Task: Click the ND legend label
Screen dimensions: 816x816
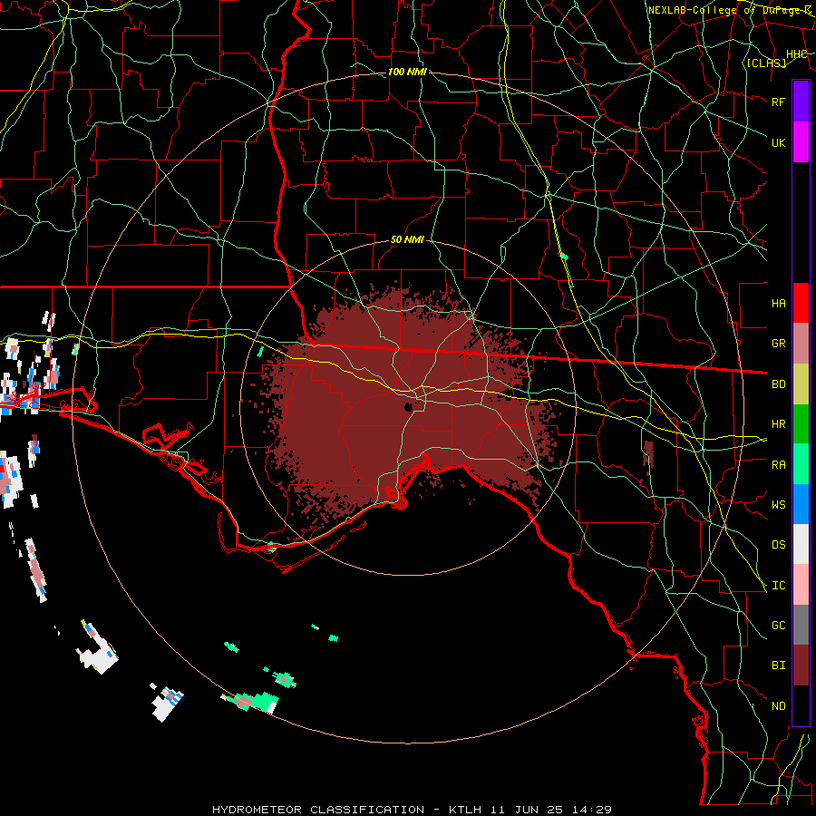Action: pos(778,706)
